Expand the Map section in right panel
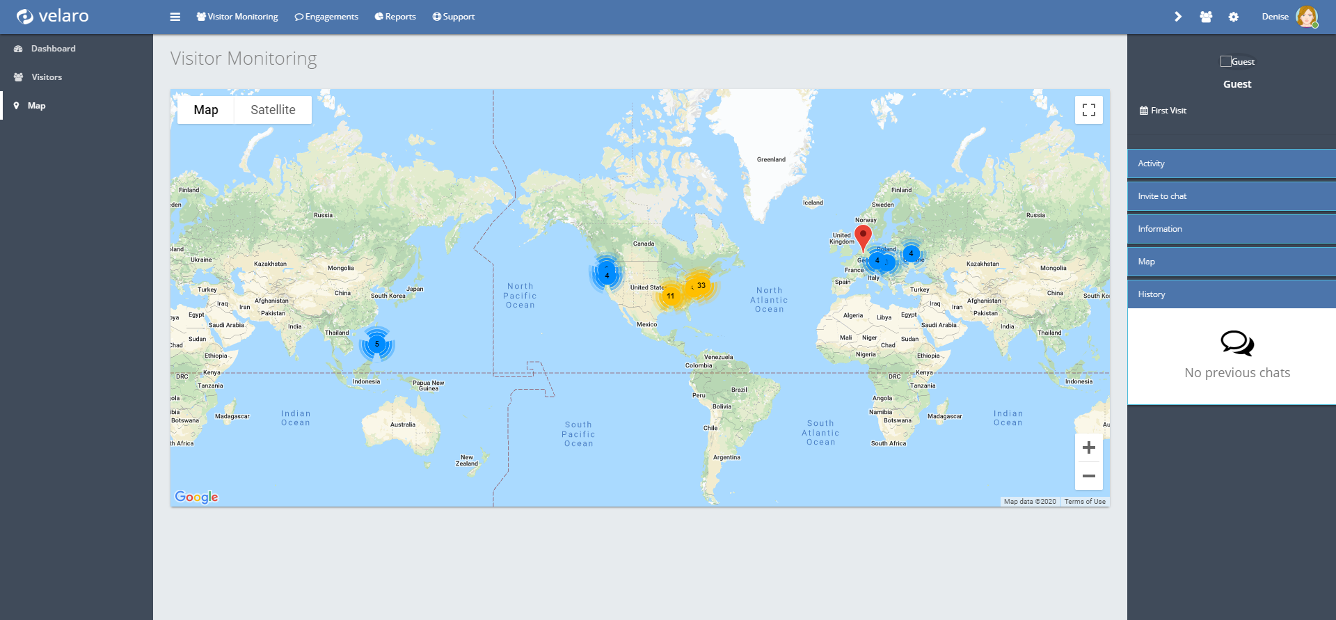 pyautogui.click(x=1232, y=262)
